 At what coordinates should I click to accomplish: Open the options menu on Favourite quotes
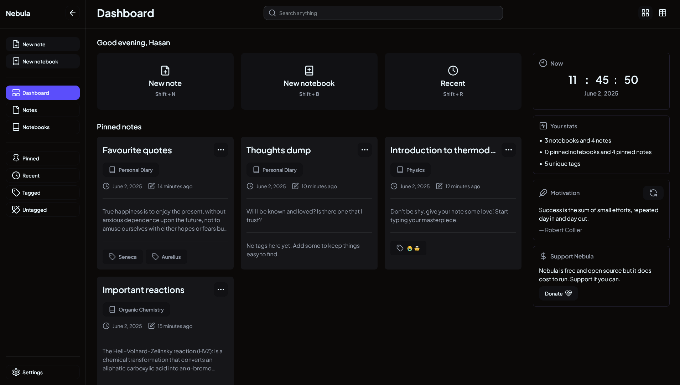pyautogui.click(x=220, y=150)
